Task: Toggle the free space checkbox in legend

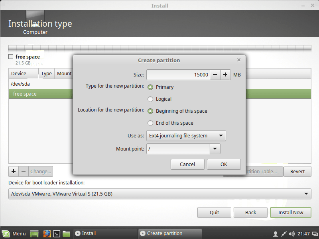Action: tap(11, 57)
